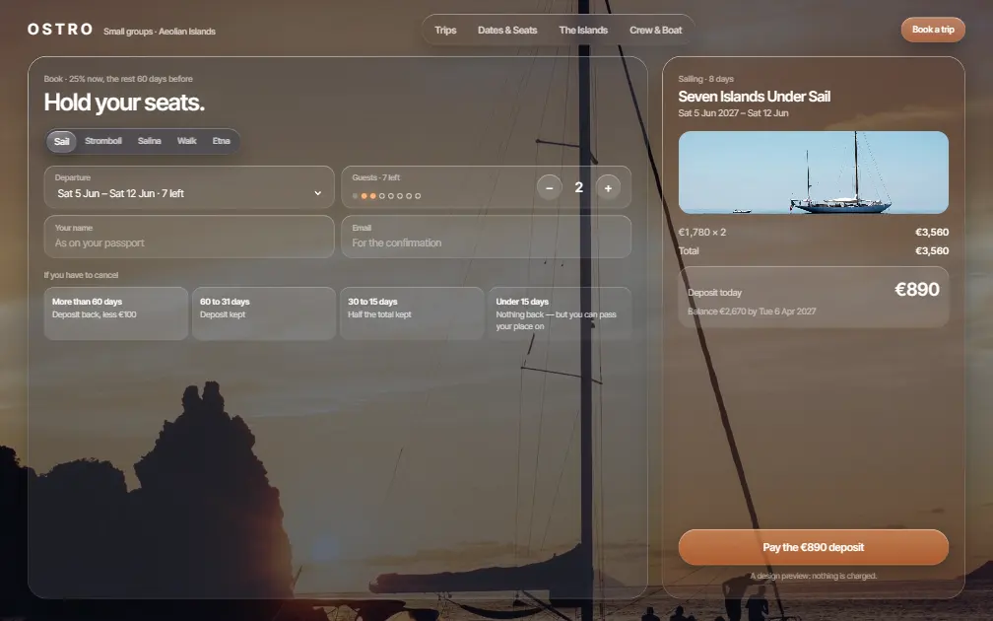The height and width of the screenshot is (621, 993).
Task: Focus the Email confirmation field
Action: [487, 237]
